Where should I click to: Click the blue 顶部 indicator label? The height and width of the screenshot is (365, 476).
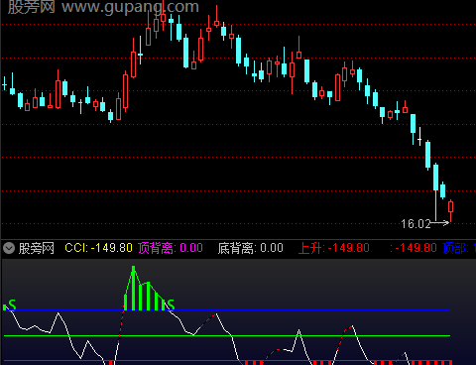point(459,248)
